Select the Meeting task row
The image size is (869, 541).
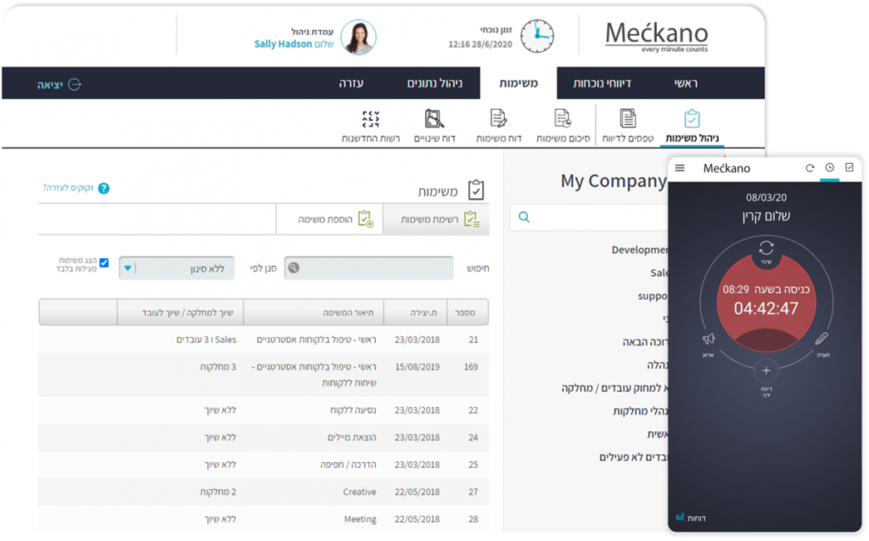(264, 519)
